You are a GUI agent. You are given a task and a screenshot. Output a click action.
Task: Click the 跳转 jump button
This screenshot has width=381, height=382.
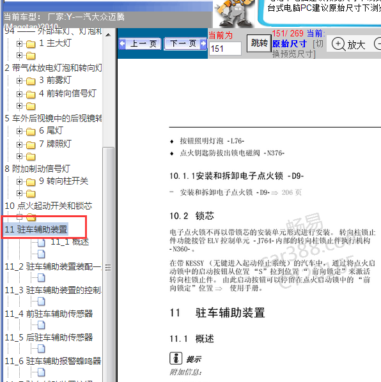coord(259,43)
